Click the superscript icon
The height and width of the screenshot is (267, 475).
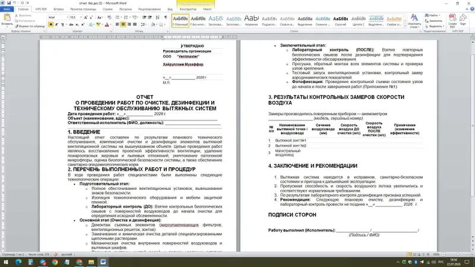coord(83,24)
